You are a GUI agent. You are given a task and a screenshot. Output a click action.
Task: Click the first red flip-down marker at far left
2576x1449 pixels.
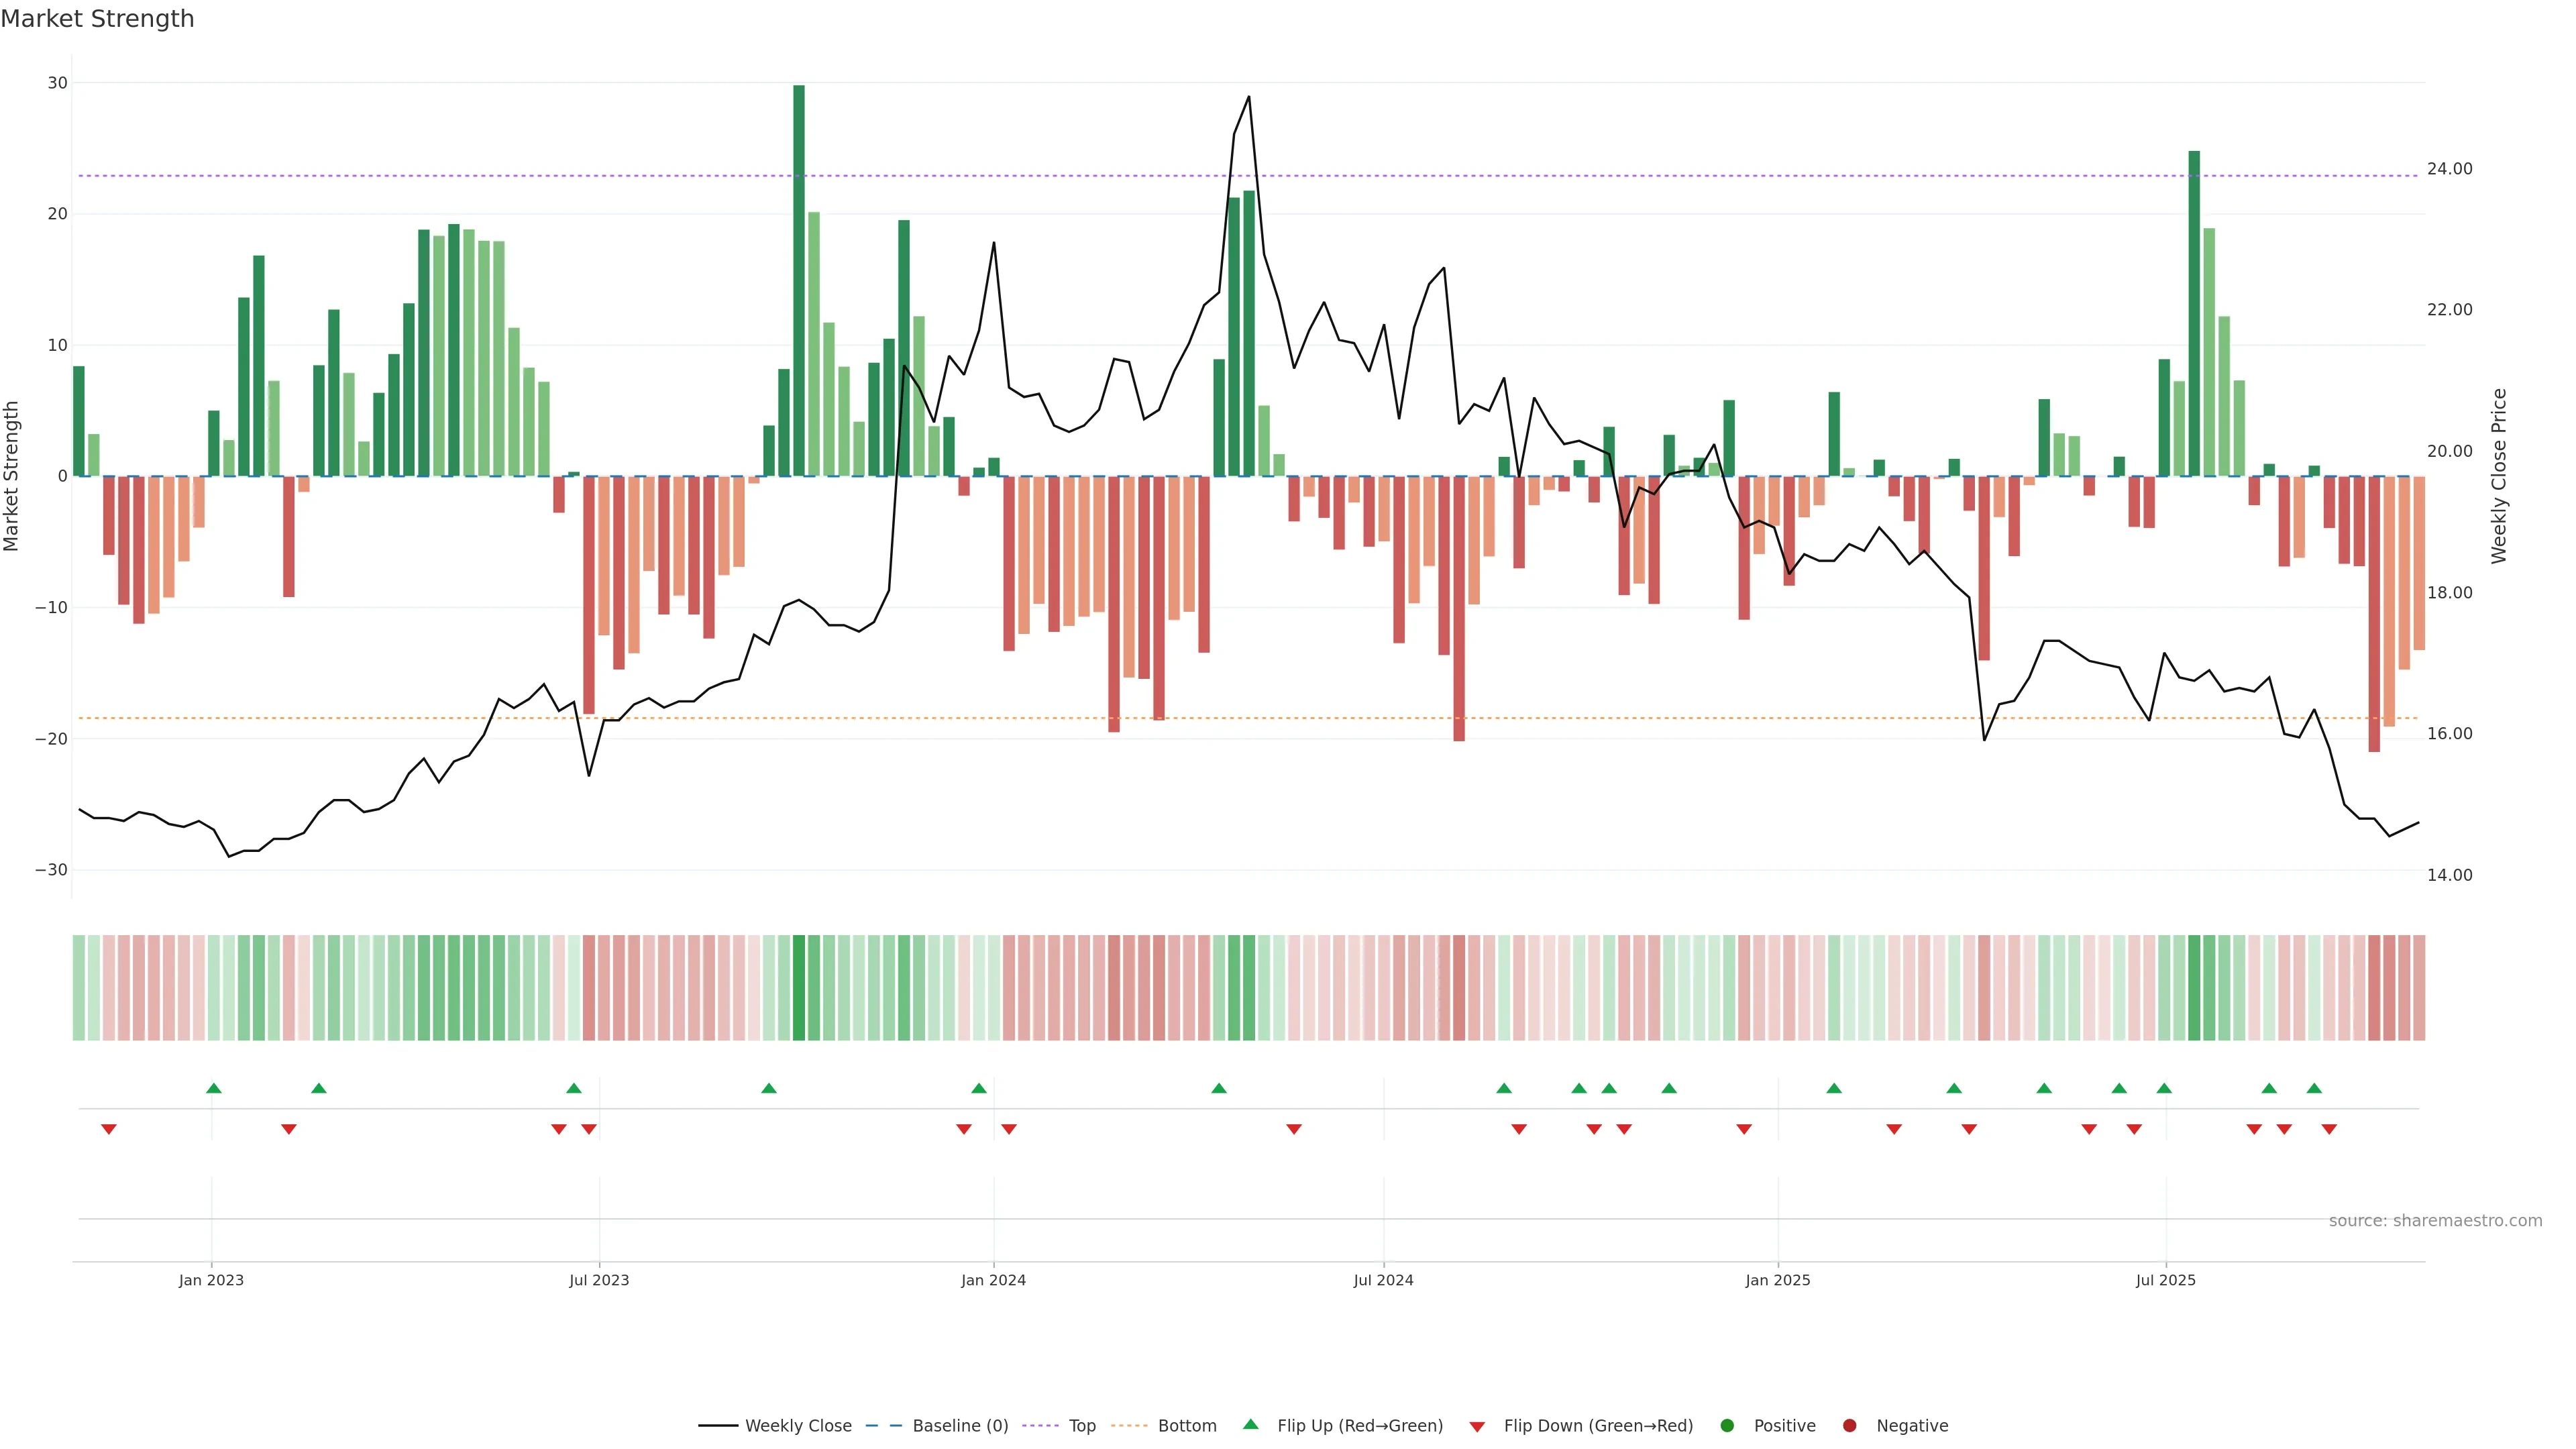click(109, 1129)
